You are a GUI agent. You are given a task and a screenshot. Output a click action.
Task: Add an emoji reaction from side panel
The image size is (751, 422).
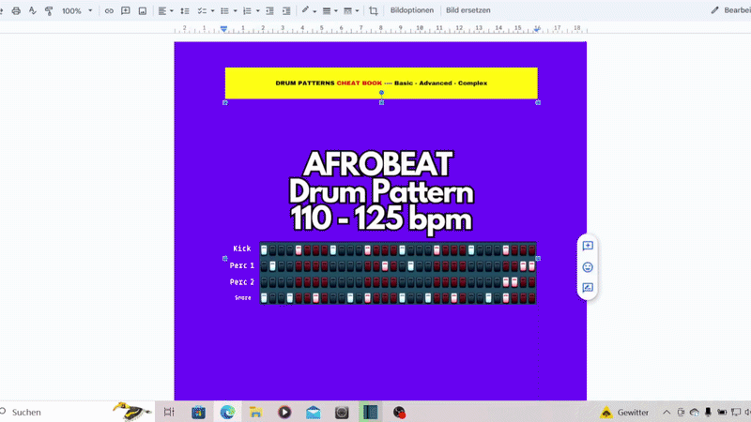pyautogui.click(x=588, y=267)
